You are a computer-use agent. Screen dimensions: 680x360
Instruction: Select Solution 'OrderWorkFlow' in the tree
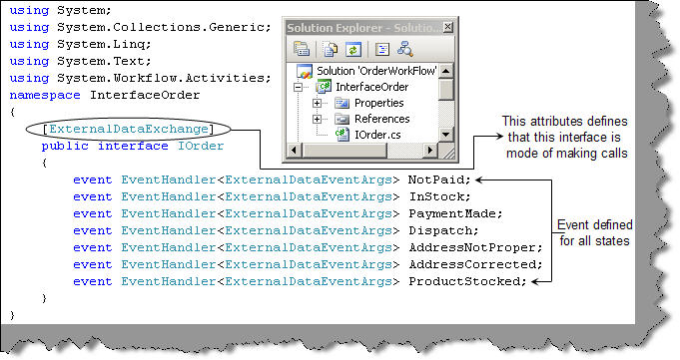point(376,71)
